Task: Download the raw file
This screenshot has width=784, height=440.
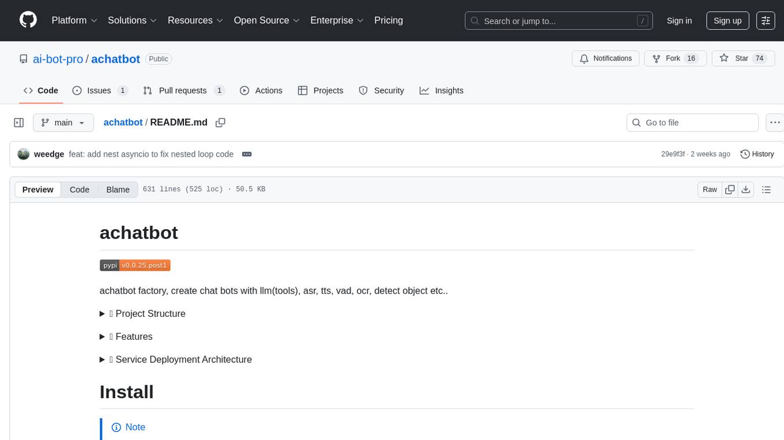Action: 745,189
